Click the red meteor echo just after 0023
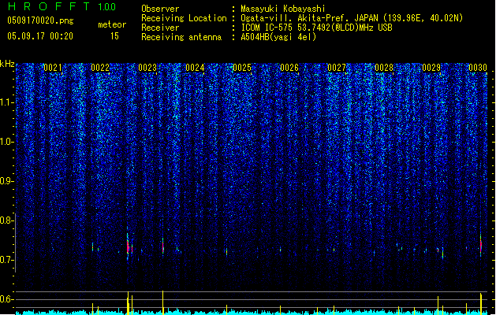The image size is (496, 315). (x=163, y=246)
